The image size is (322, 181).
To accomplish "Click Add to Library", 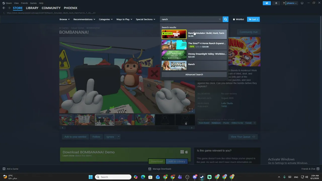I will pyautogui.click(x=177, y=161).
